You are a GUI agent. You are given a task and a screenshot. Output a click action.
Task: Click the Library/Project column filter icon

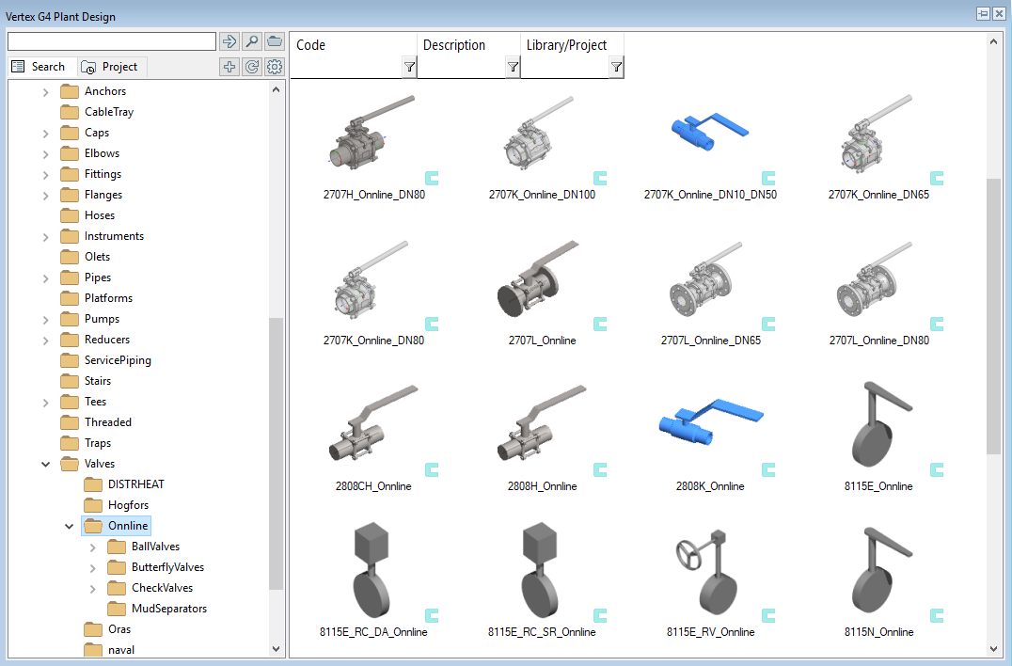click(616, 67)
